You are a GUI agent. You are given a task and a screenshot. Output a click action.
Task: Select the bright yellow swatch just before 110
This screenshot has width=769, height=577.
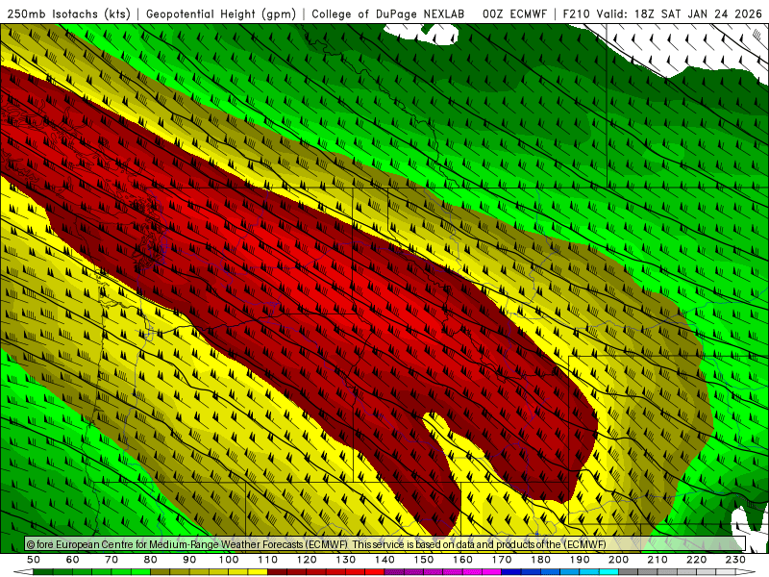[x=258, y=572]
